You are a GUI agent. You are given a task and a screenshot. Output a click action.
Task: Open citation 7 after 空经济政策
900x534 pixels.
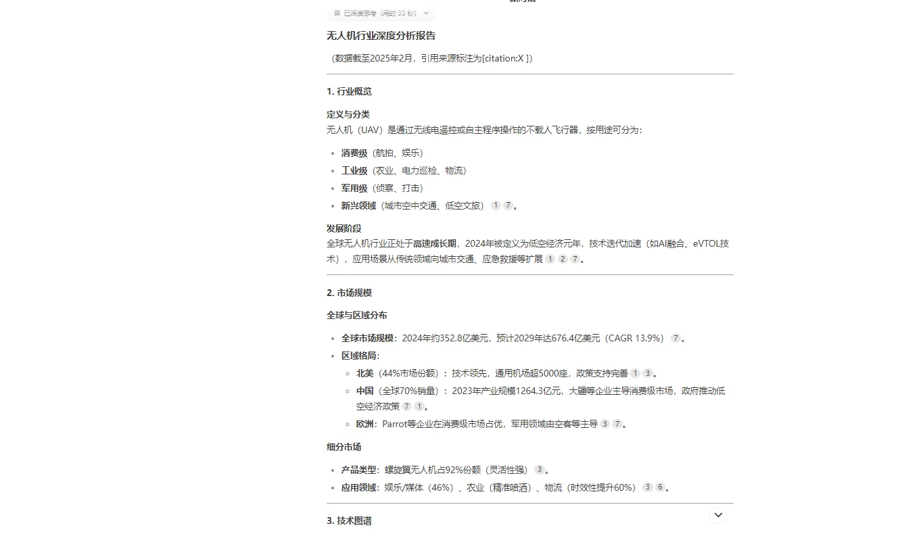pos(406,406)
